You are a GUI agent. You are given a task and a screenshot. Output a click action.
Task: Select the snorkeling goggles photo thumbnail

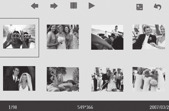coord(19,37)
